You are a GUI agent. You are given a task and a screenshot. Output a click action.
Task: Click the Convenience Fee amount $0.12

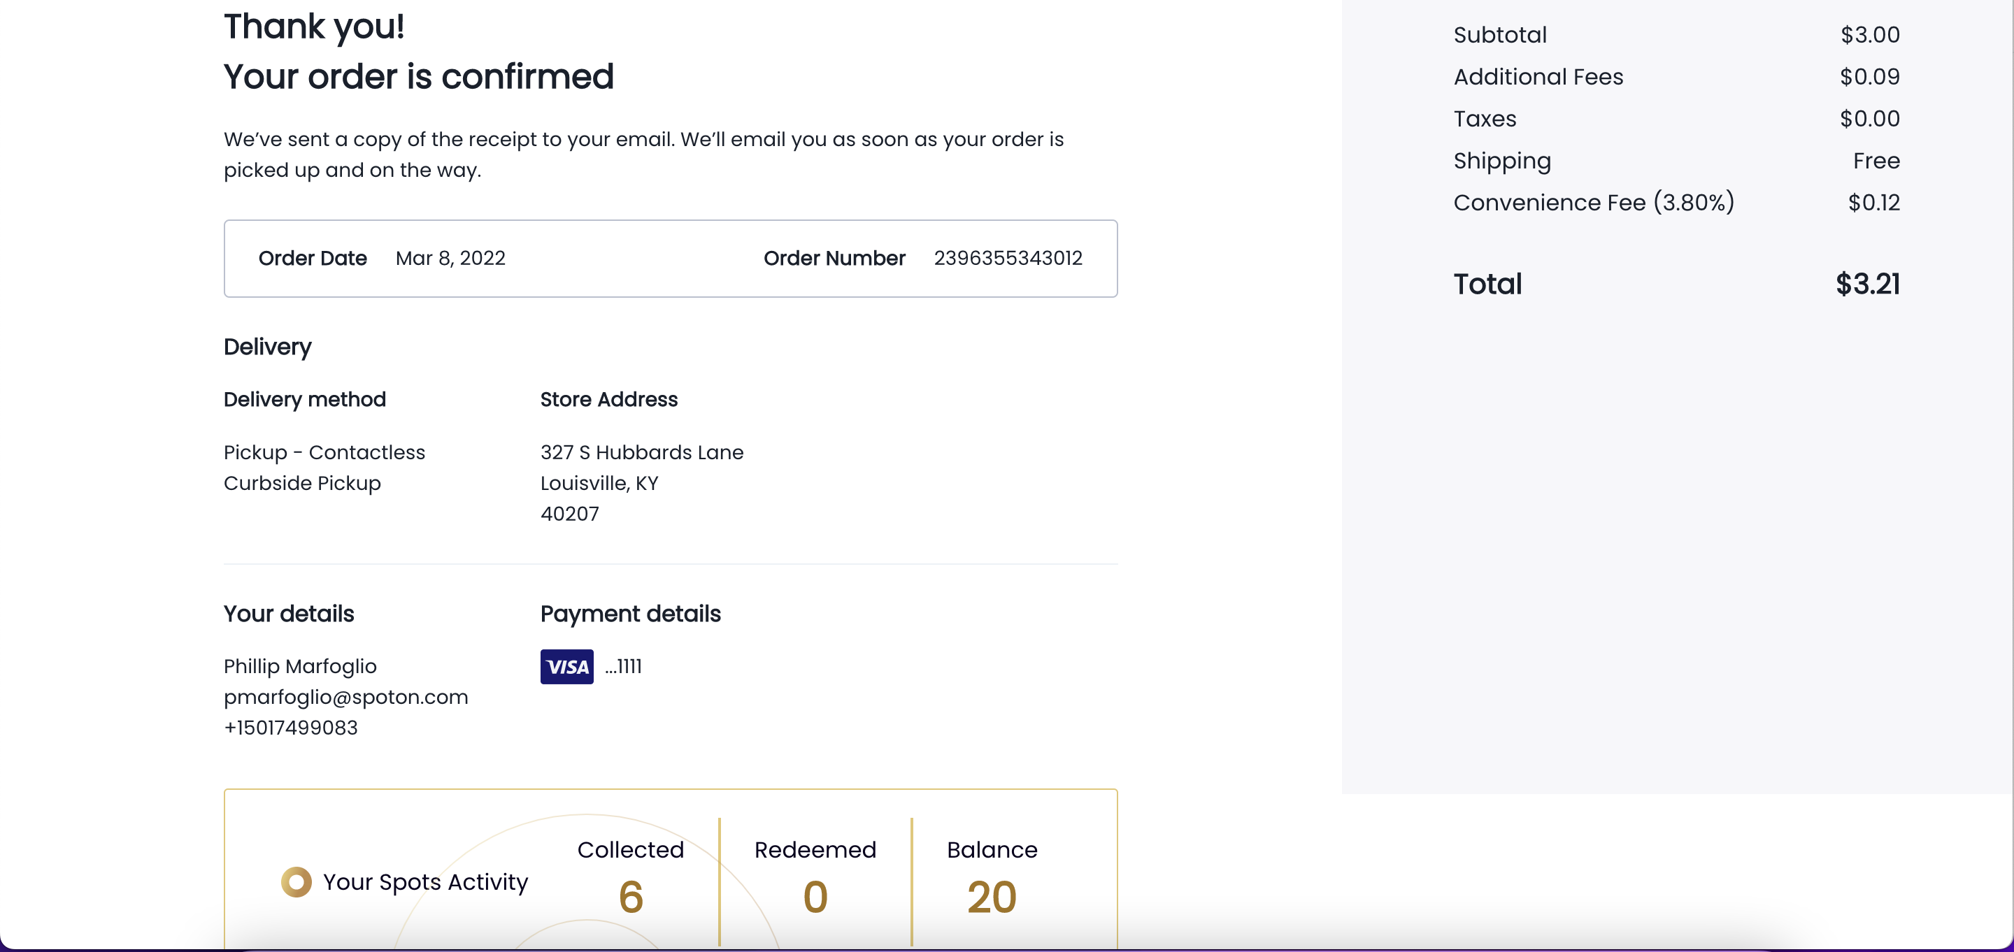tap(1874, 203)
